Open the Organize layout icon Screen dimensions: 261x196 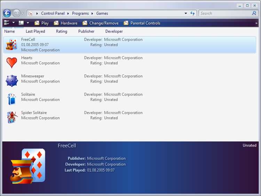(7, 23)
